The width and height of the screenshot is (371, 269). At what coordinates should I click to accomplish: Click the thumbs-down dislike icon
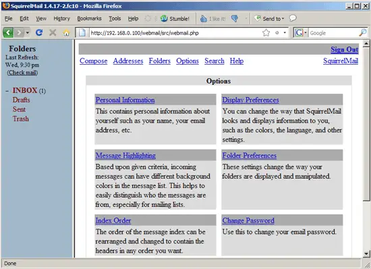click(x=235, y=19)
